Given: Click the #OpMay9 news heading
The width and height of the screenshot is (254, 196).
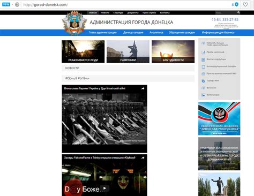Looking at the screenshot, I should click(77, 78).
